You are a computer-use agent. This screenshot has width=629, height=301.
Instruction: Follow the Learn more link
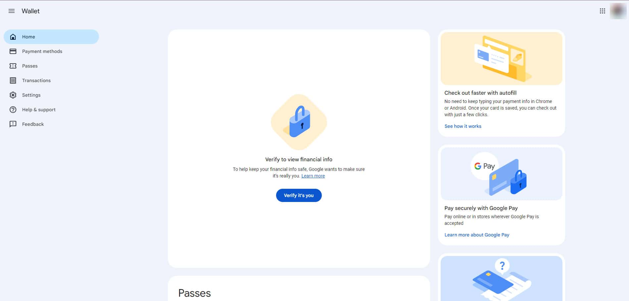(x=313, y=176)
